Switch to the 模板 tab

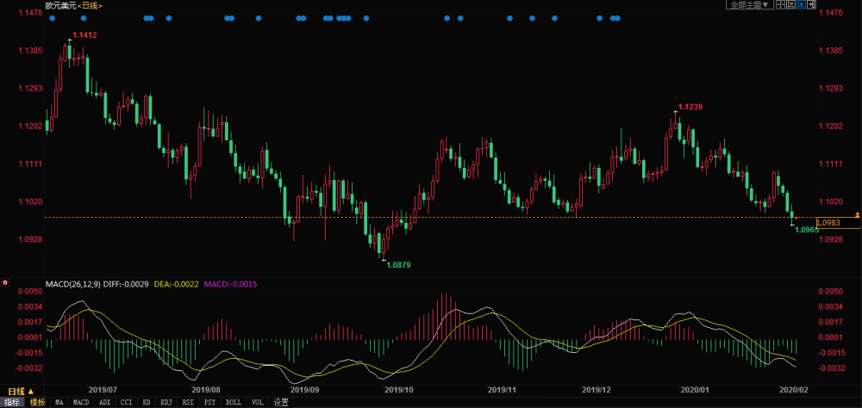(37, 402)
